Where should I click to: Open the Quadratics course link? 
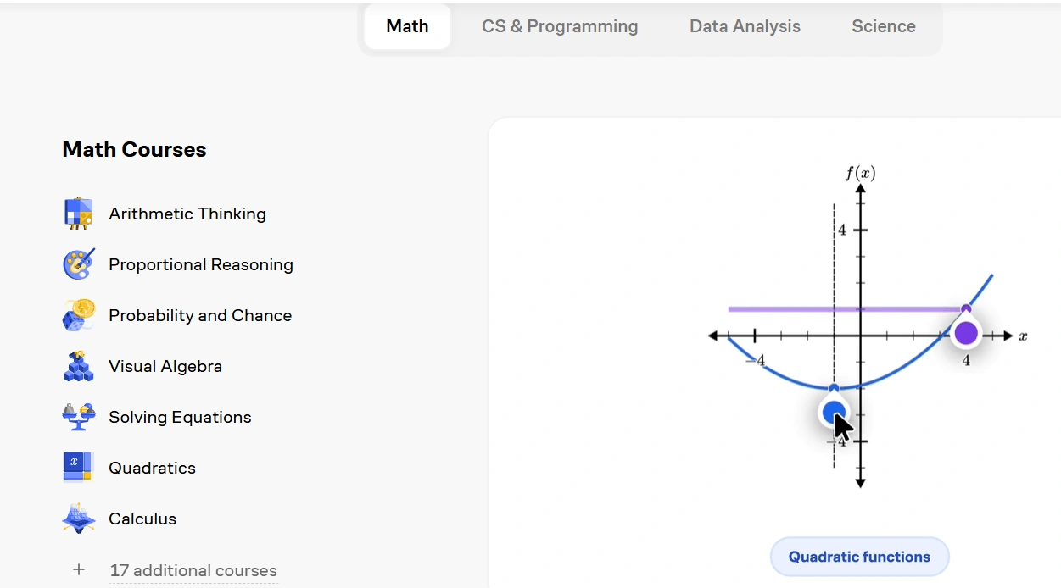coord(152,468)
